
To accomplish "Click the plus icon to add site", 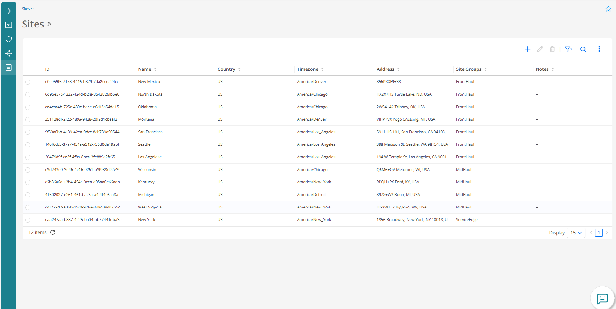I will [528, 49].
